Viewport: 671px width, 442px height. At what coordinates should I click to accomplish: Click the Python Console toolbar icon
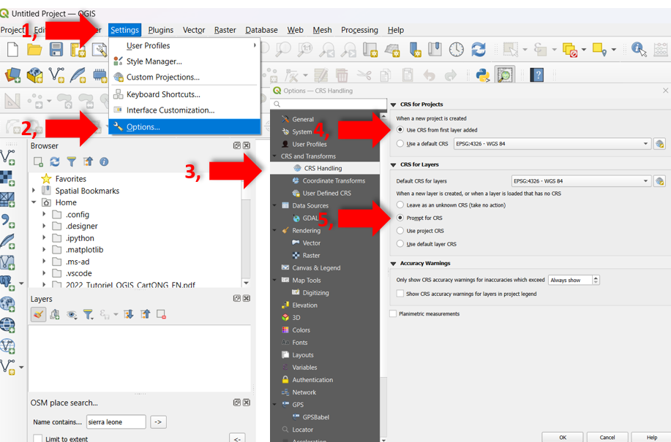click(482, 75)
